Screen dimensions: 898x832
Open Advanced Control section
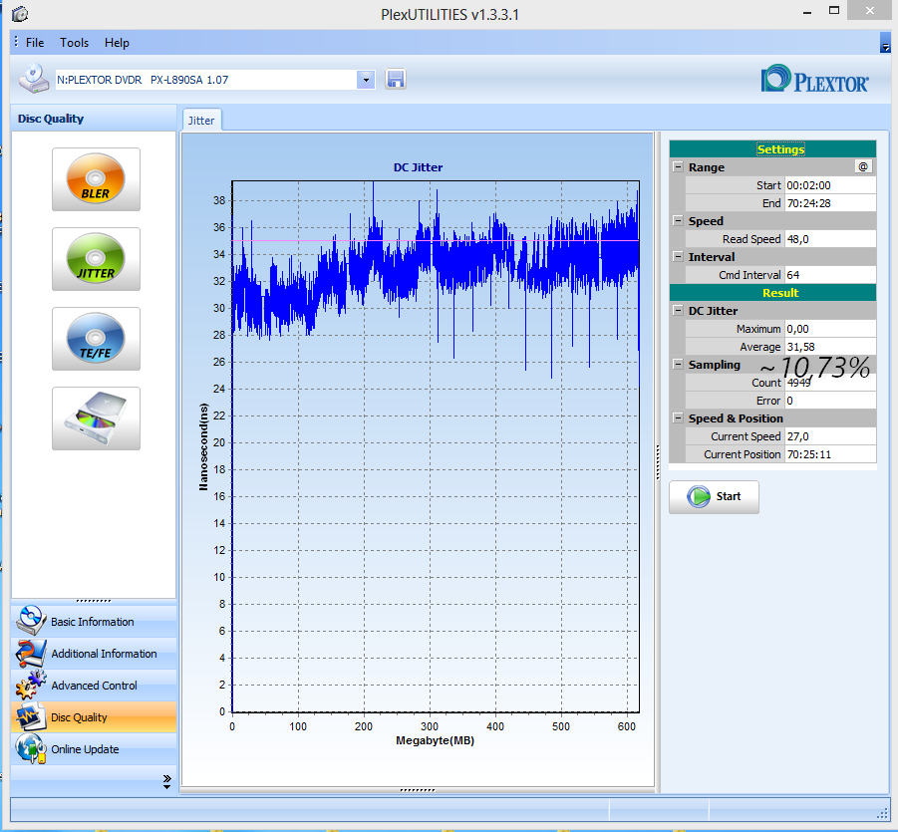point(94,686)
